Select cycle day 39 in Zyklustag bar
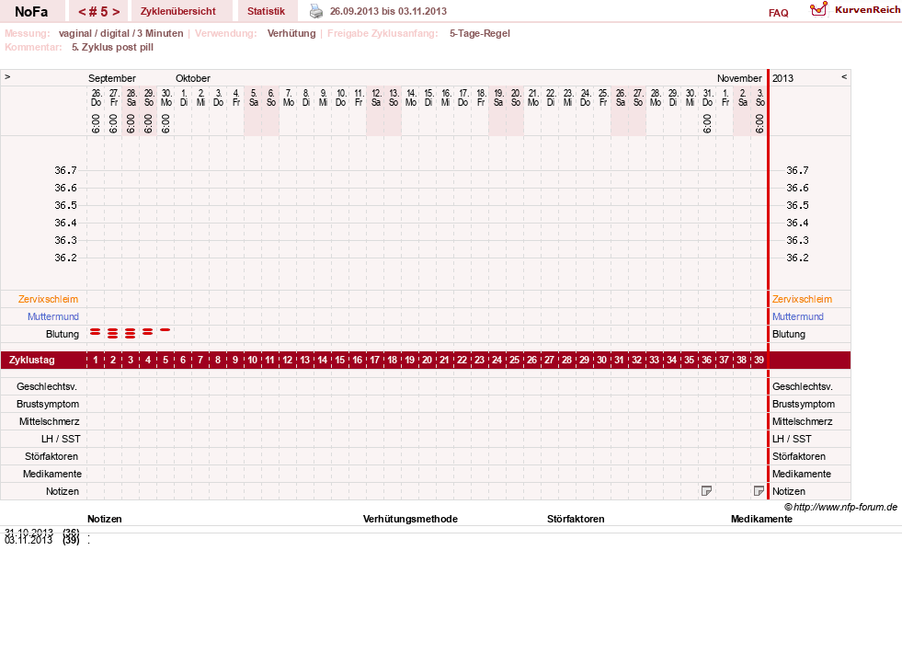The width and height of the screenshot is (902, 665). coord(759,360)
